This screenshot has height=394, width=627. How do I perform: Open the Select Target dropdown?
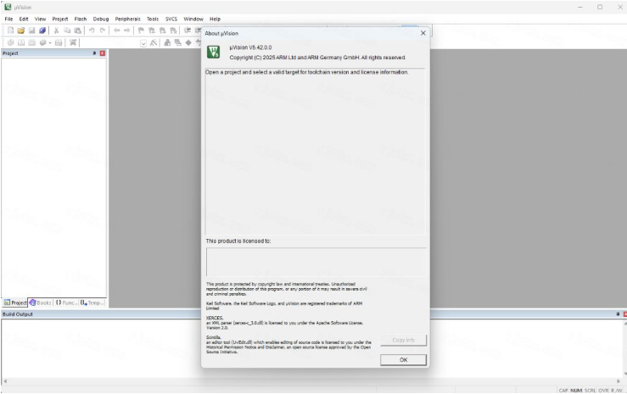(143, 43)
